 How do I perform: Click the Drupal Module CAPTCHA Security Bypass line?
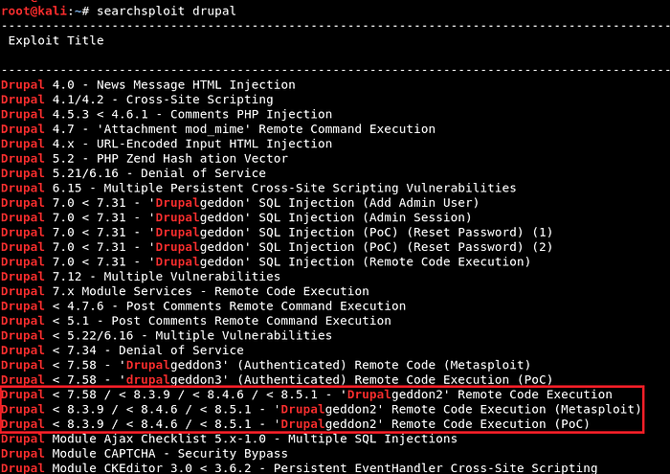point(144,453)
